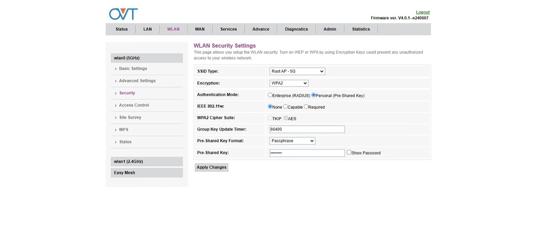Expand the Encryption dropdown
This screenshot has height=244, width=536.
coord(289,83)
